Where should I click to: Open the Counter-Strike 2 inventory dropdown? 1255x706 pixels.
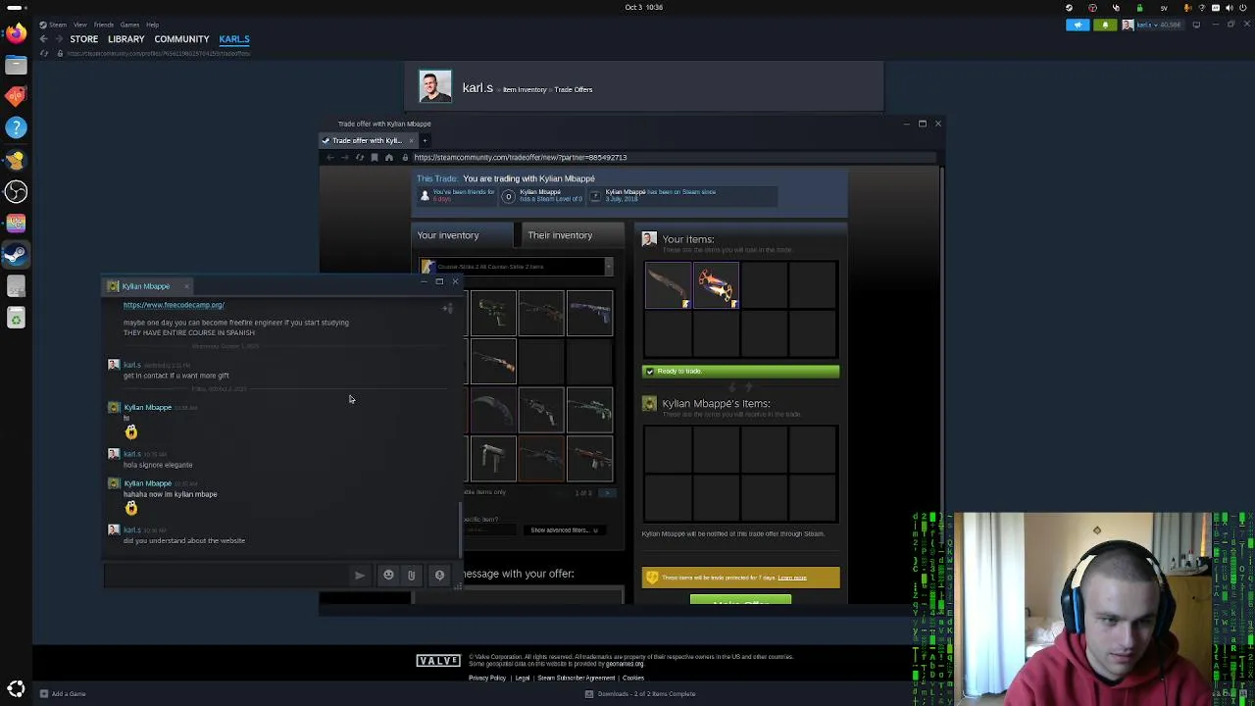click(x=516, y=267)
